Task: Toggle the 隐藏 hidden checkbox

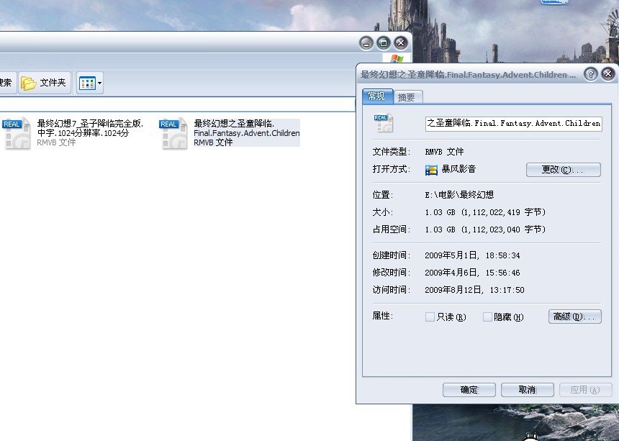Action: pos(488,317)
